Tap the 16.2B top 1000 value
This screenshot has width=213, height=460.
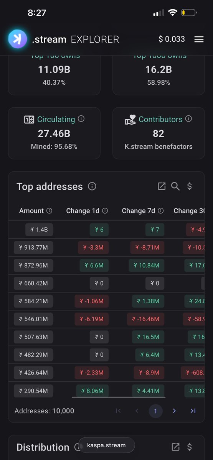tap(158, 70)
